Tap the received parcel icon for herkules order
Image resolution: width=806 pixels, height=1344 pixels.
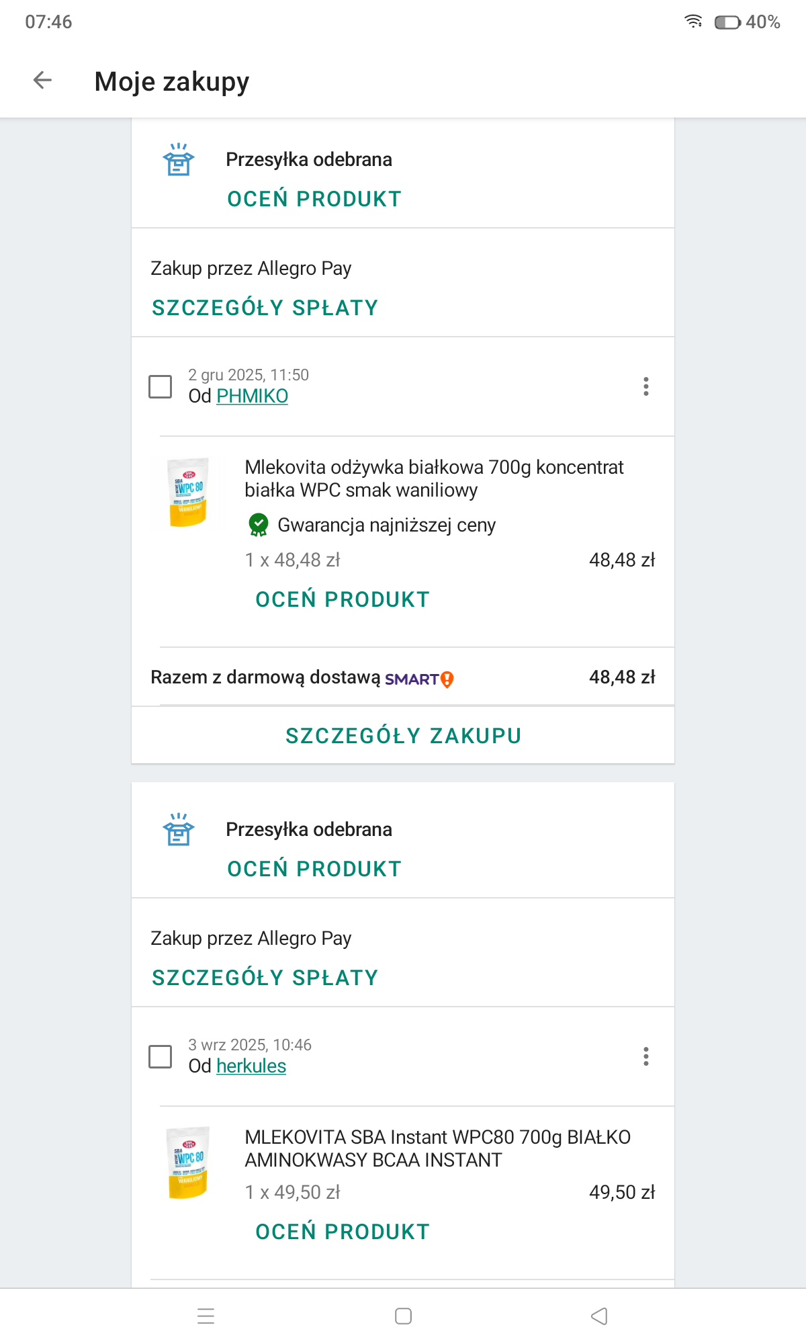pos(179,830)
